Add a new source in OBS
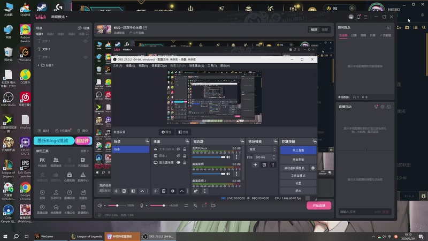The height and width of the screenshot is (241, 428). click(x=156, y=191)
